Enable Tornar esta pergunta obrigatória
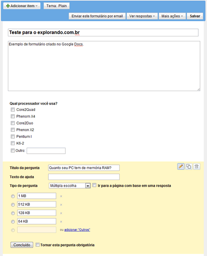This screenshot has height=256, width=207. [38, 245]
